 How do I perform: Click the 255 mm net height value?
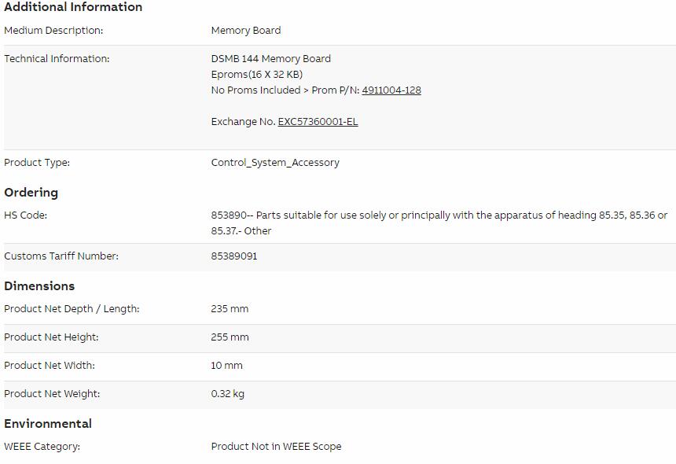pyautogui.click(x=230, y=337)
